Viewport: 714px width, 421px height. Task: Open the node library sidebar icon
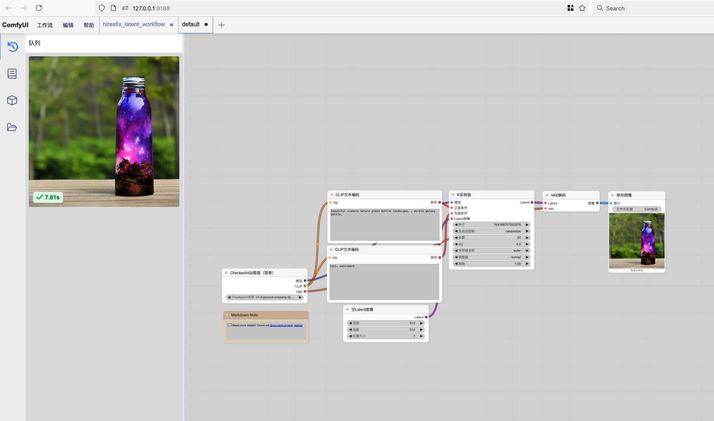pos(12,74)
